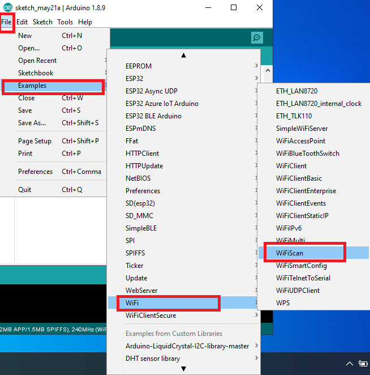
Task: Open WPS example
Action: (314, 302)
